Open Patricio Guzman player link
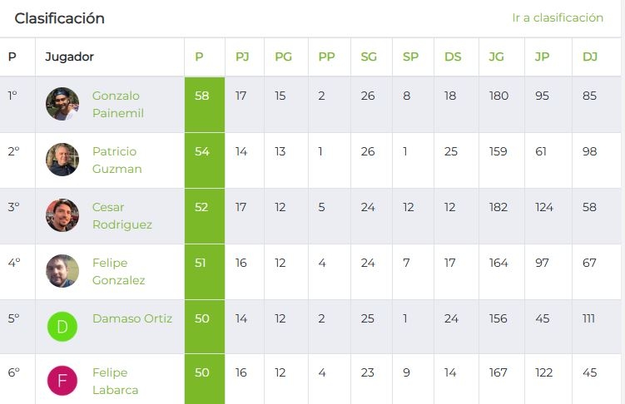625x404 pixels. (117, 160)
